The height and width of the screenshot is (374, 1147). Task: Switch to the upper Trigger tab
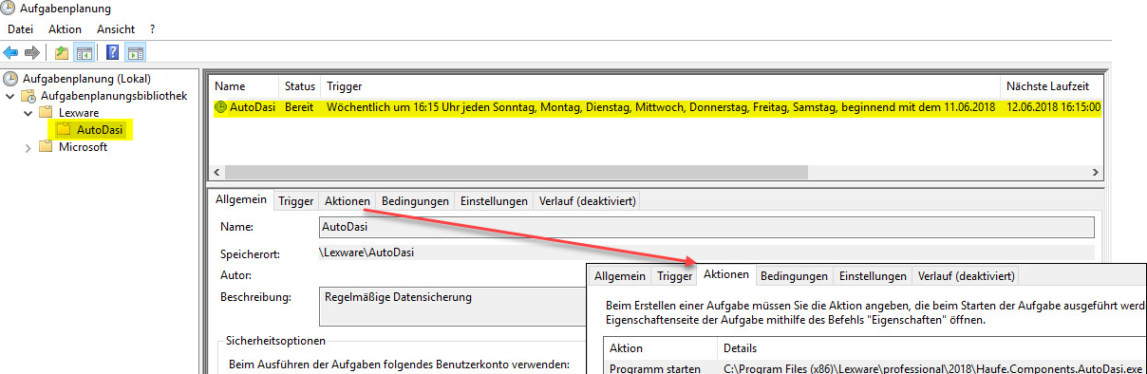click(296, 201)
